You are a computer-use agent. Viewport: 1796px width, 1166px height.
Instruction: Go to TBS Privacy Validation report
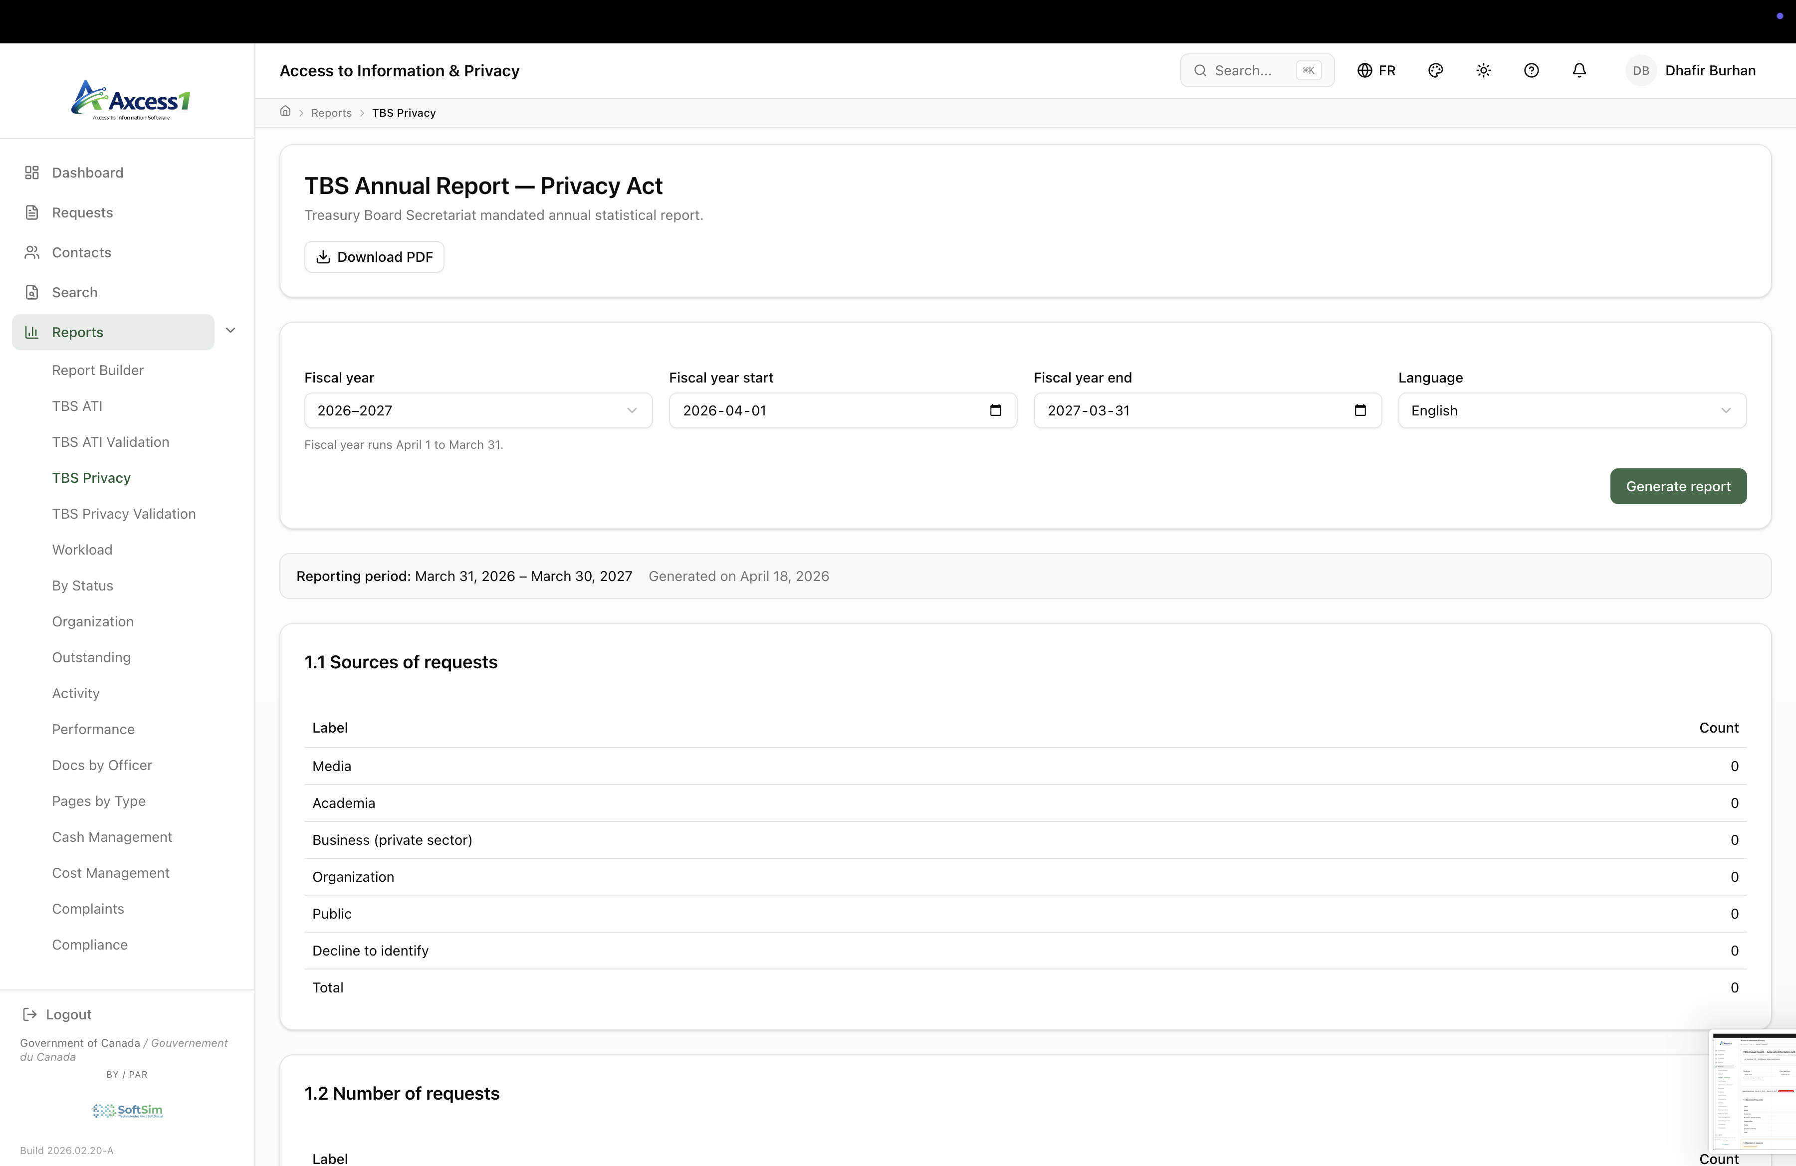click(x=124, y=514)
